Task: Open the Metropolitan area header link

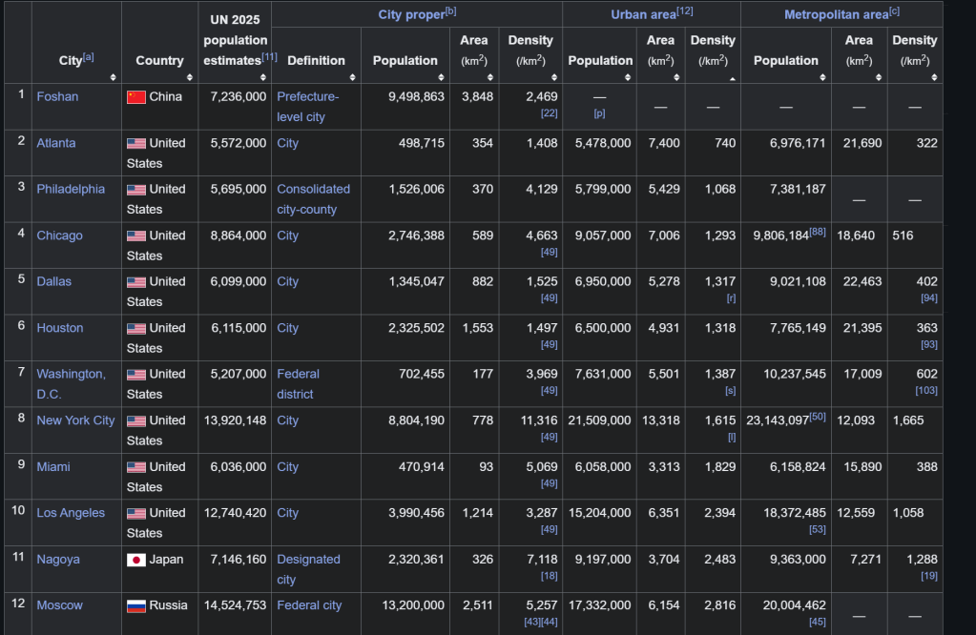Action: point(835,14)
